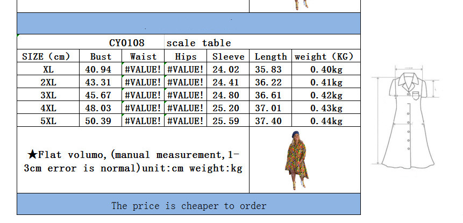Click the 'scale table' title cell
463x223 pixels.
198,43
